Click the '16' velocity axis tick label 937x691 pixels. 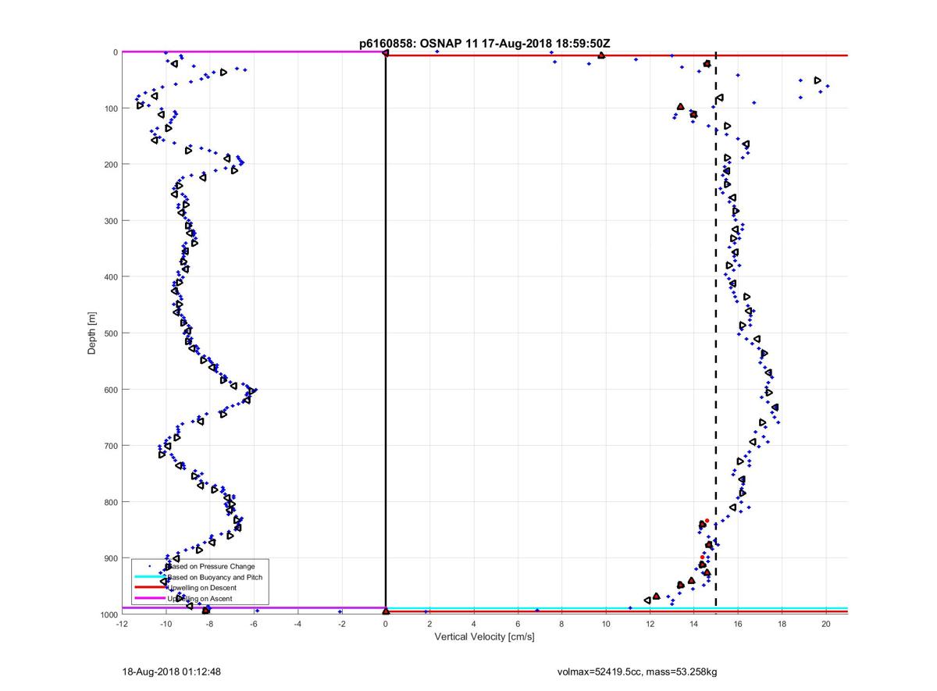(739, 625)
